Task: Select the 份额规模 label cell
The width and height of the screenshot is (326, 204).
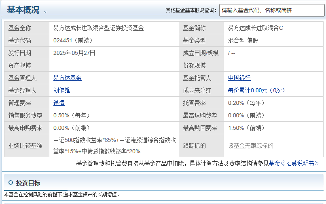Action: click(201, 65)
